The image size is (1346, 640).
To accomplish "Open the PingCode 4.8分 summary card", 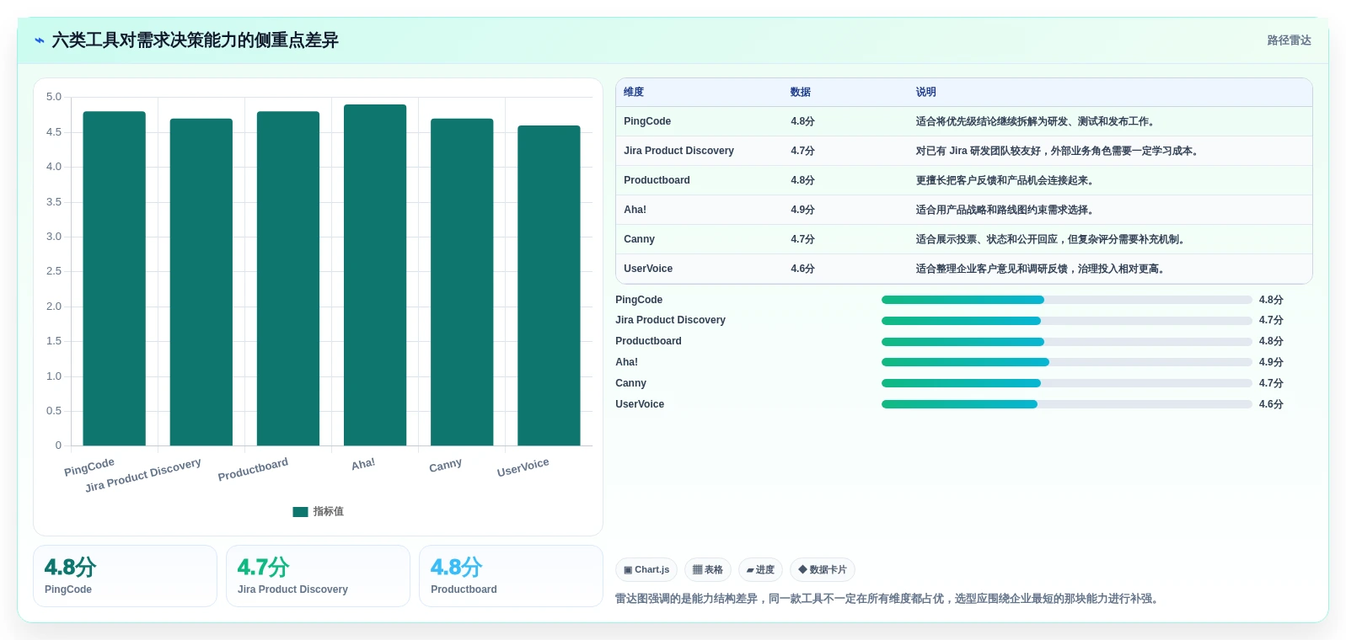I will click(x=125, y=576).
